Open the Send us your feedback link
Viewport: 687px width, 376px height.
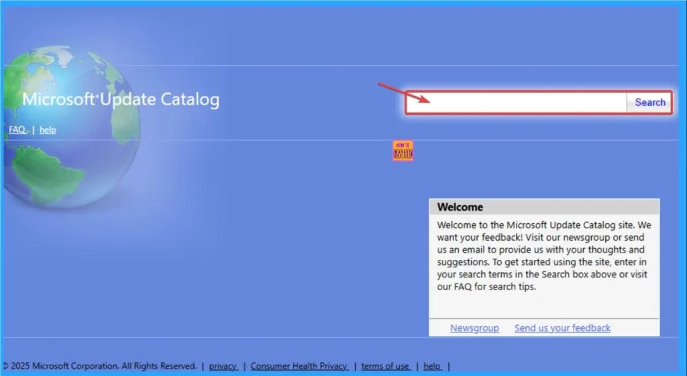click(x=562, y=328)
